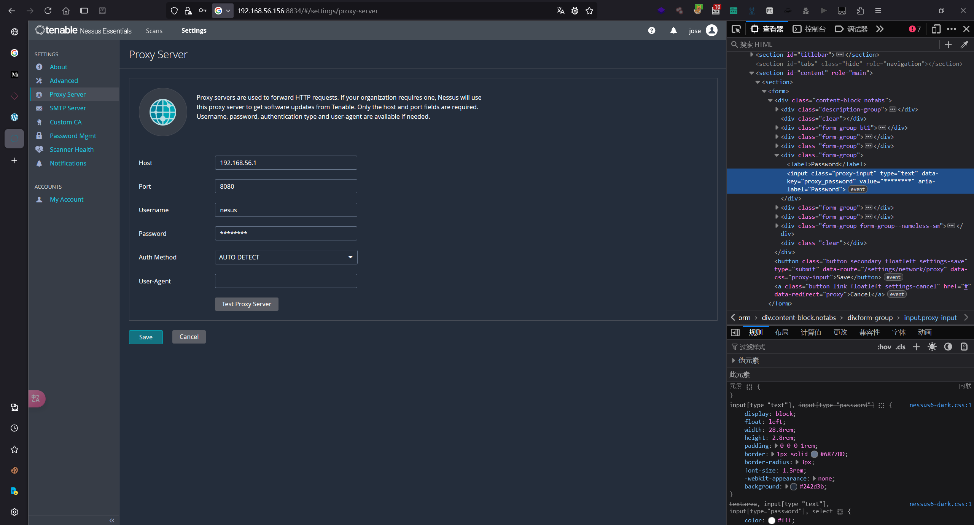Expand the pseudo-elements section in rules
Image resolution: width=974 pixels, height=525 pixels.
(x=734, y=360)
